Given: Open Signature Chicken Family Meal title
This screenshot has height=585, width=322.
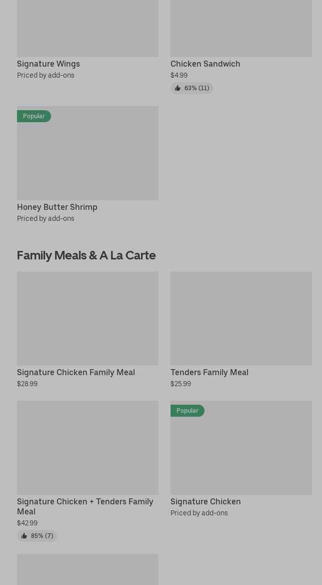Looking at the screenshot, I should tap(76, 372).
